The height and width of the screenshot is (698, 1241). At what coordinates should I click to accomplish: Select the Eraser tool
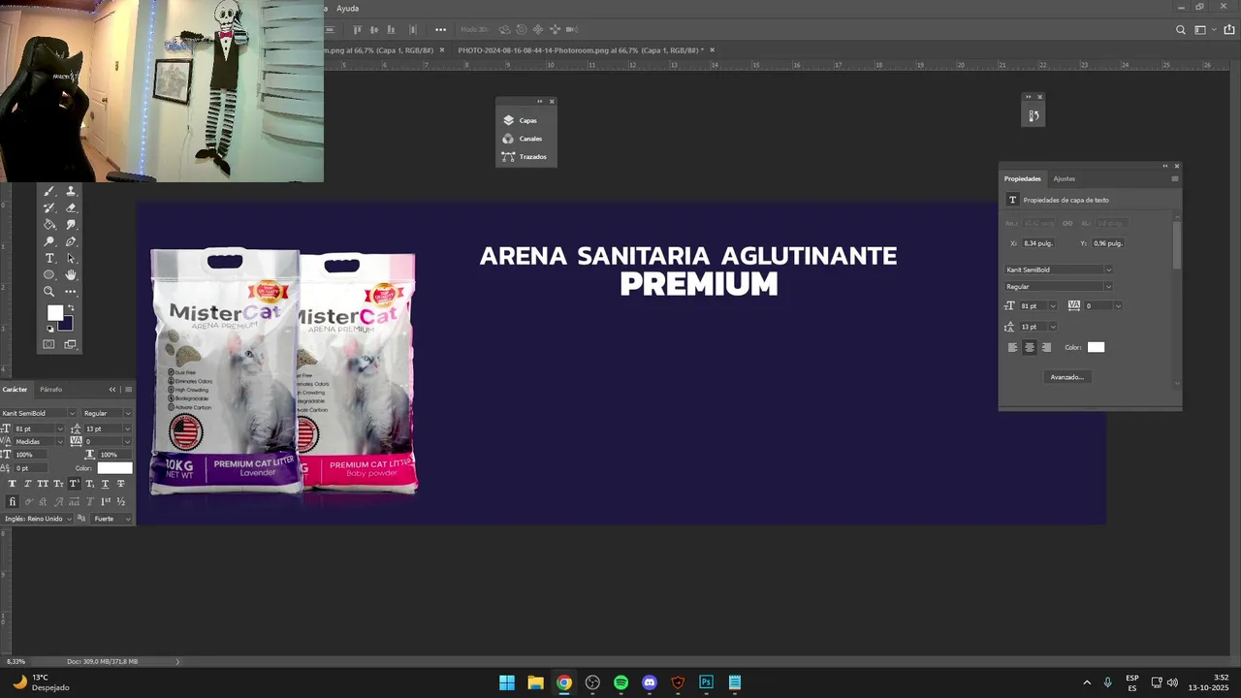click(x=72, y=207)
